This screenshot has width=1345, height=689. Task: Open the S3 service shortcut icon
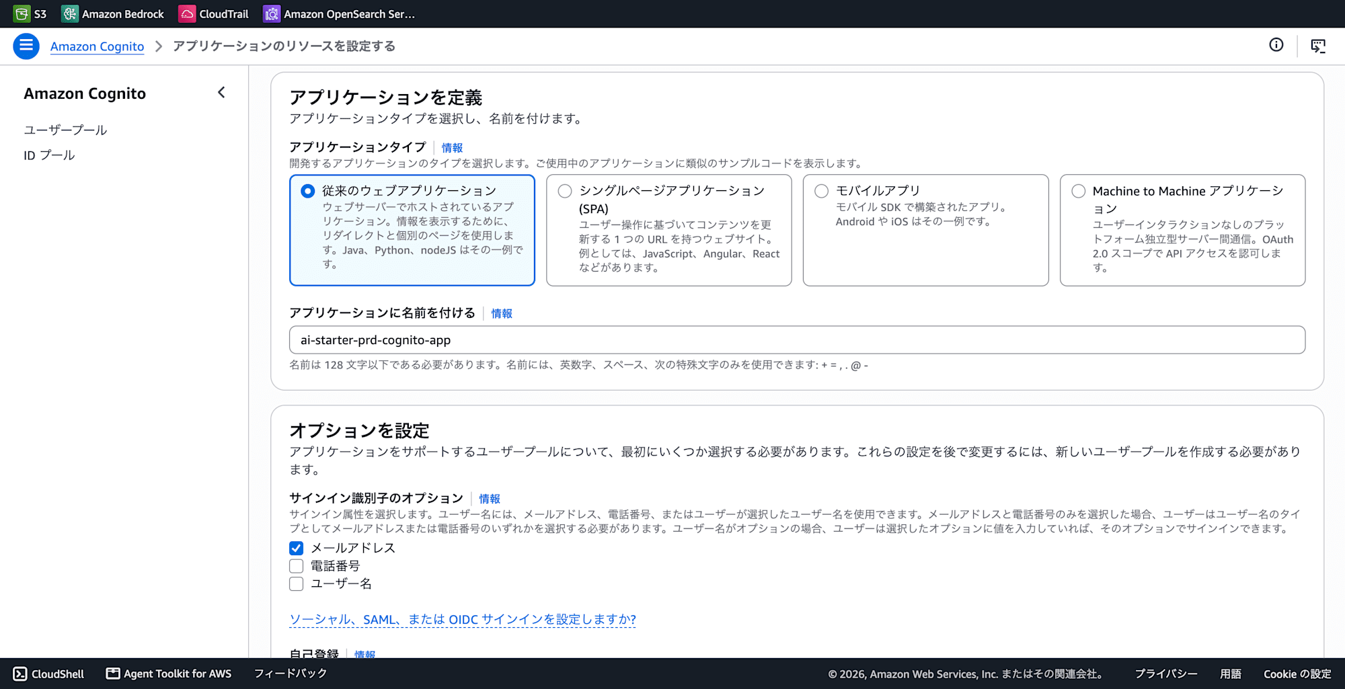(22, 13)
